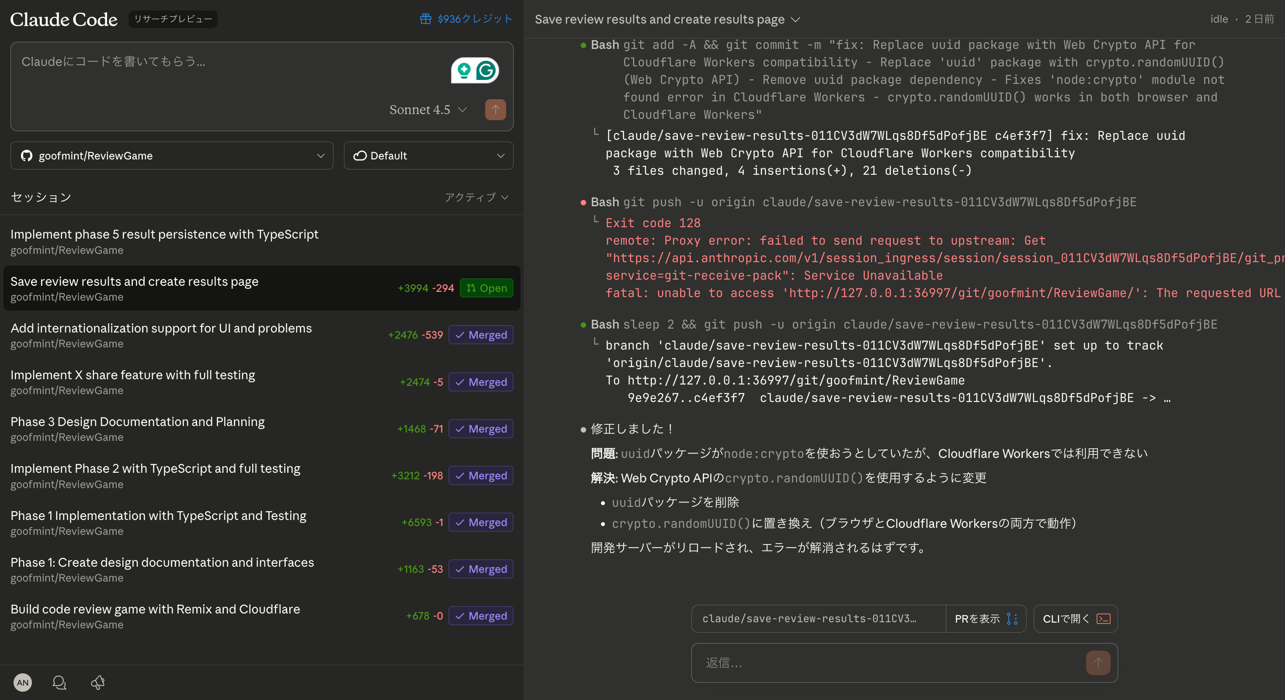Click the 返信 reply input field
Image resolution: width=1285 pixels, height=700 pixels.
click(x=888, y=662)
